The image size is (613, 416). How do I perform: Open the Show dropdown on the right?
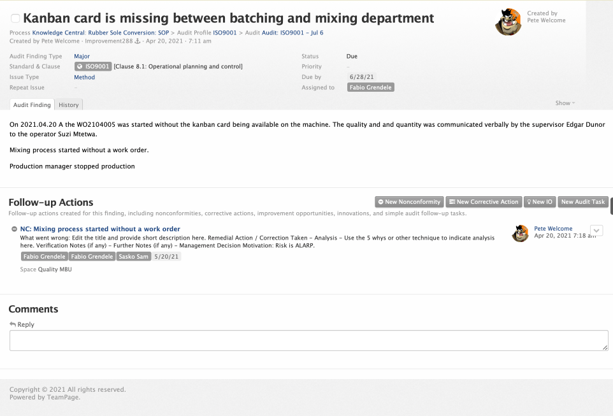pos(565,103)
